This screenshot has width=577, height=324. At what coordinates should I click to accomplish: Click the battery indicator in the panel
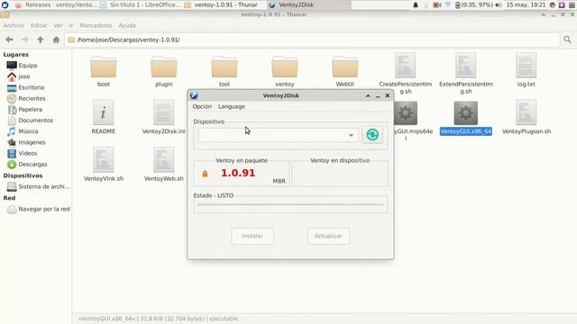coord(473,5)
